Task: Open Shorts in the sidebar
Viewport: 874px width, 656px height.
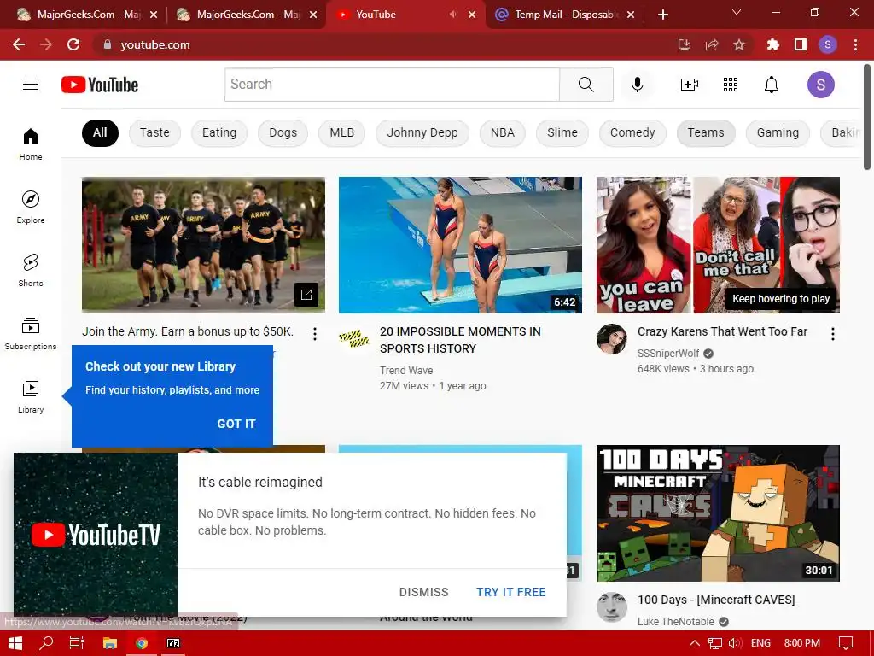Action: click(31, 270)
